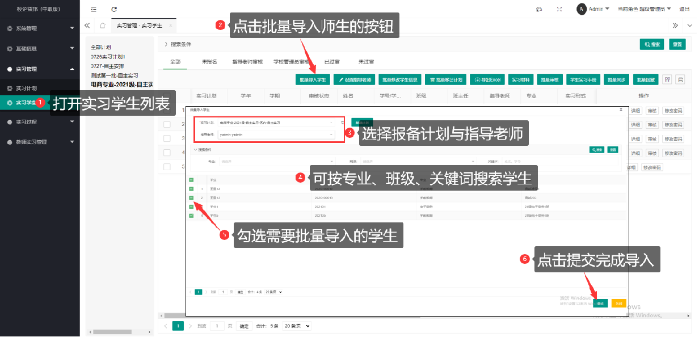The height and width of the screenshot is (337, 699).
Task: Expand the Admin user dropdown
Action: point(593,9)
